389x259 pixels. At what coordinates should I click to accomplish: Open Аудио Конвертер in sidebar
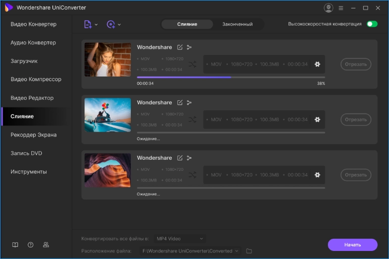click(33, 42)
